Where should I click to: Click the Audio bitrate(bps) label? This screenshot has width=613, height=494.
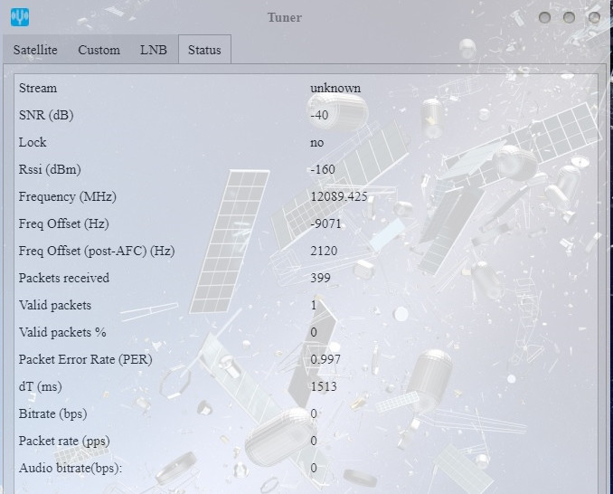pyautogui.click(x=70, y=468)
